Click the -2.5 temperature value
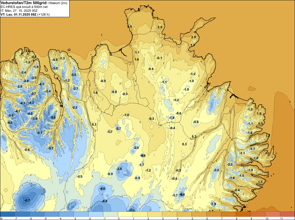The height and width of the screenshot is (220, 295). click(x=136, y=148)
